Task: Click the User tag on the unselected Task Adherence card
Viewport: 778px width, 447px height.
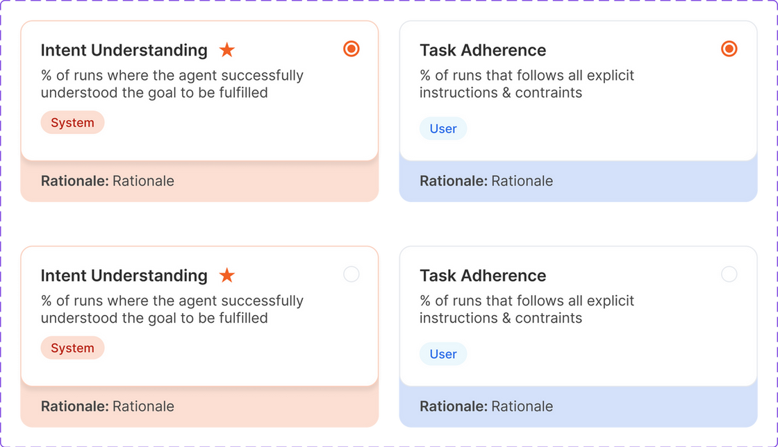Action: coord(443,354)
